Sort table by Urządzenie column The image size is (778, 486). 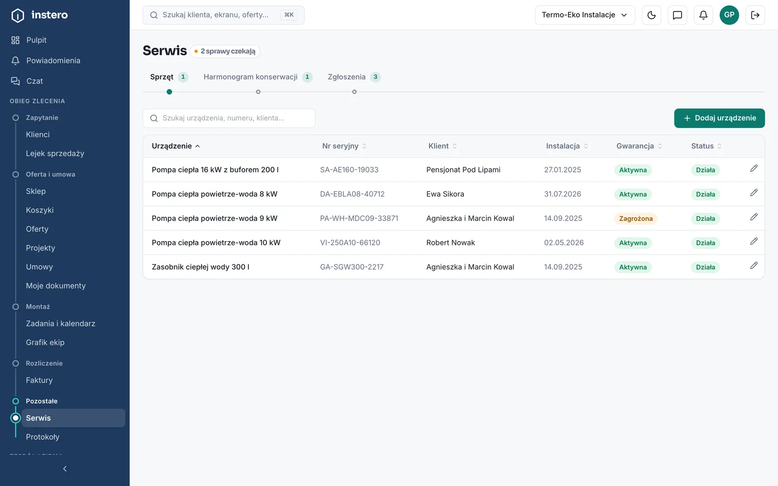point(176,146)
